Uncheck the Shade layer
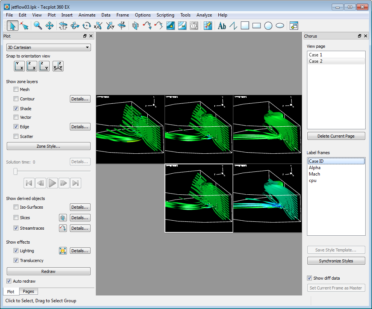 click(x=16, y=109)
